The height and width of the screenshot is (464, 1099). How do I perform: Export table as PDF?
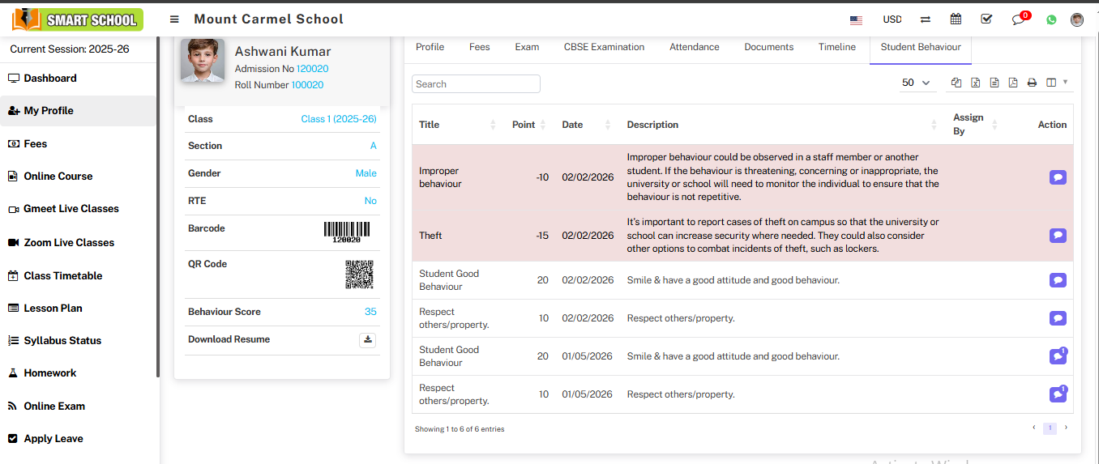[x=1013, y=83]
